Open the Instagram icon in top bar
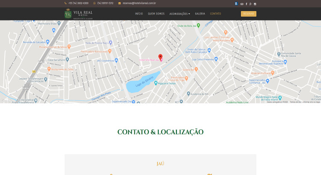The height and width of the screenshot is (175, 321). pos(255,4)
